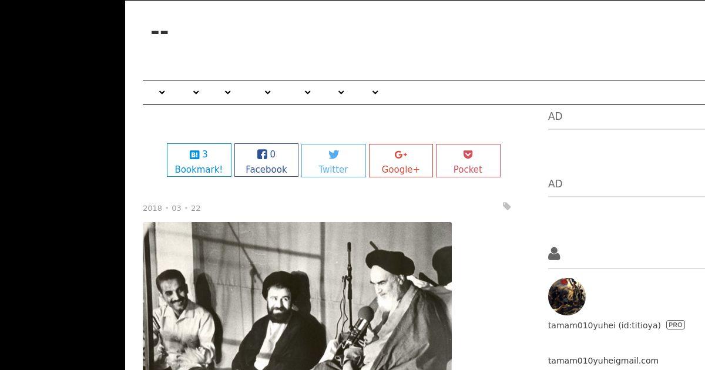Click the Twitter bird share button

[x=334, y=160]
